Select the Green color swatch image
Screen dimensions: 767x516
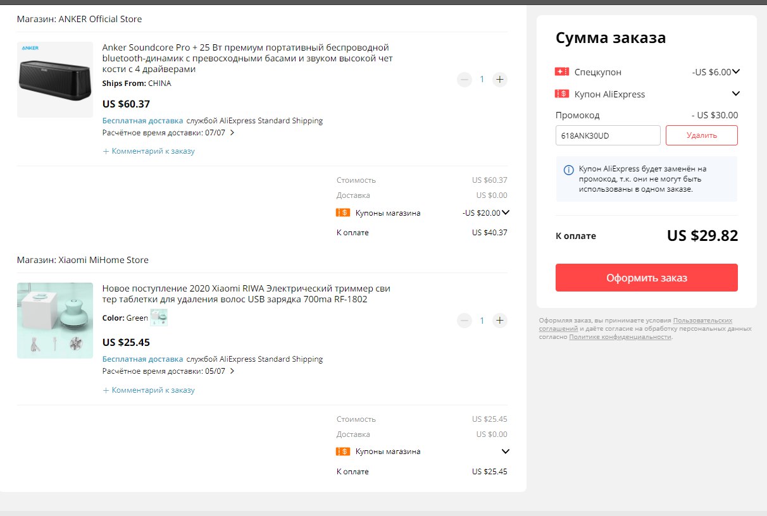[x=159, y=317]
